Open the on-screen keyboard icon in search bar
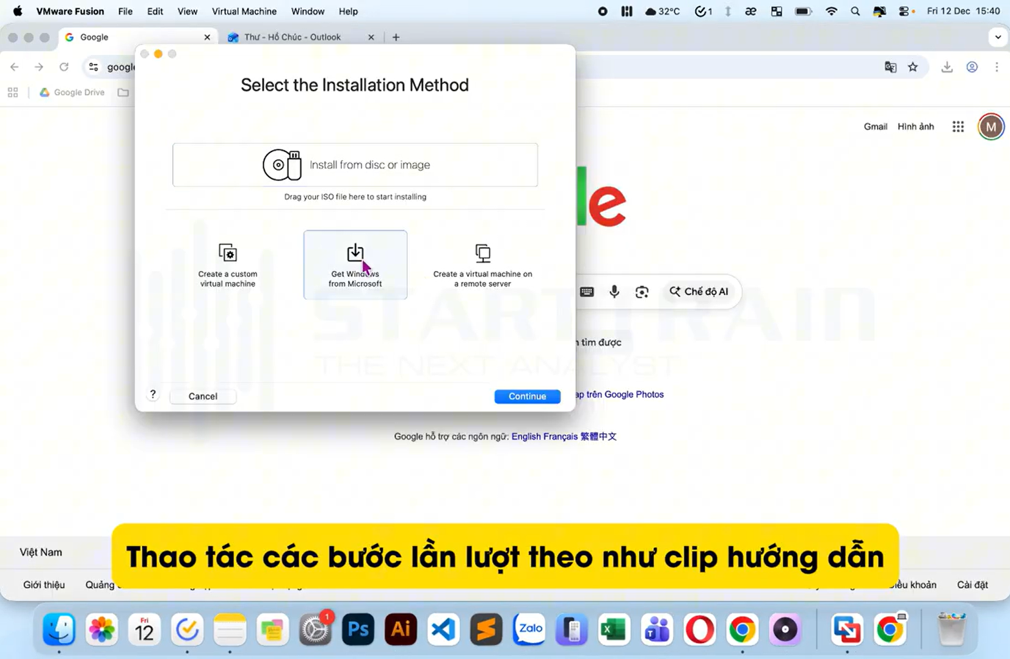 point(587,292)
